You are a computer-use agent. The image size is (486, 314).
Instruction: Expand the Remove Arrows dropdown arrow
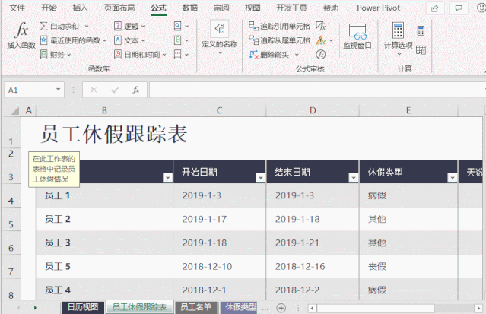pos(297,55)
